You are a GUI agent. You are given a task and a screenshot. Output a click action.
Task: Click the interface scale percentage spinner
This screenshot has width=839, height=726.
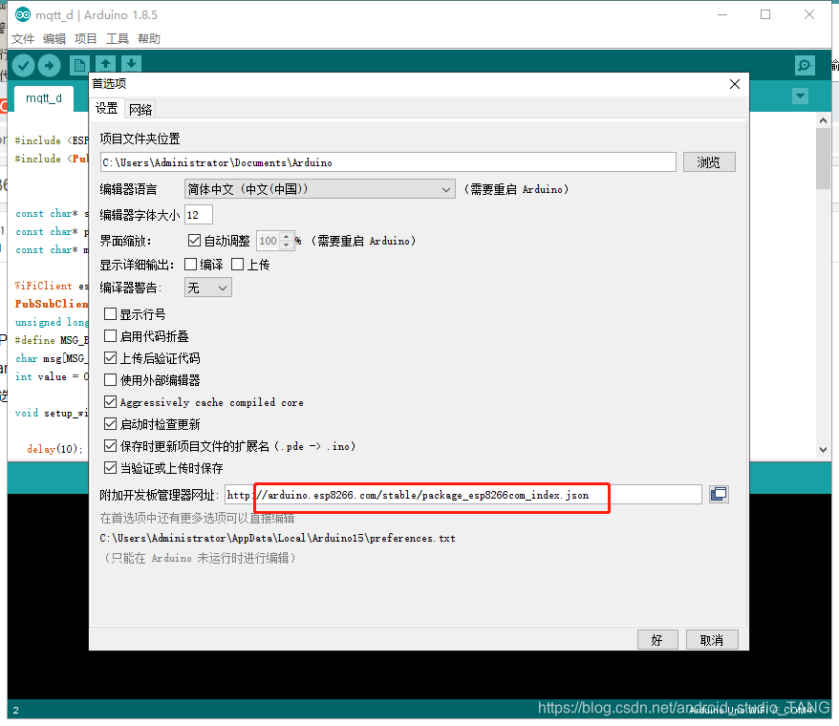(x=275, y=241)
